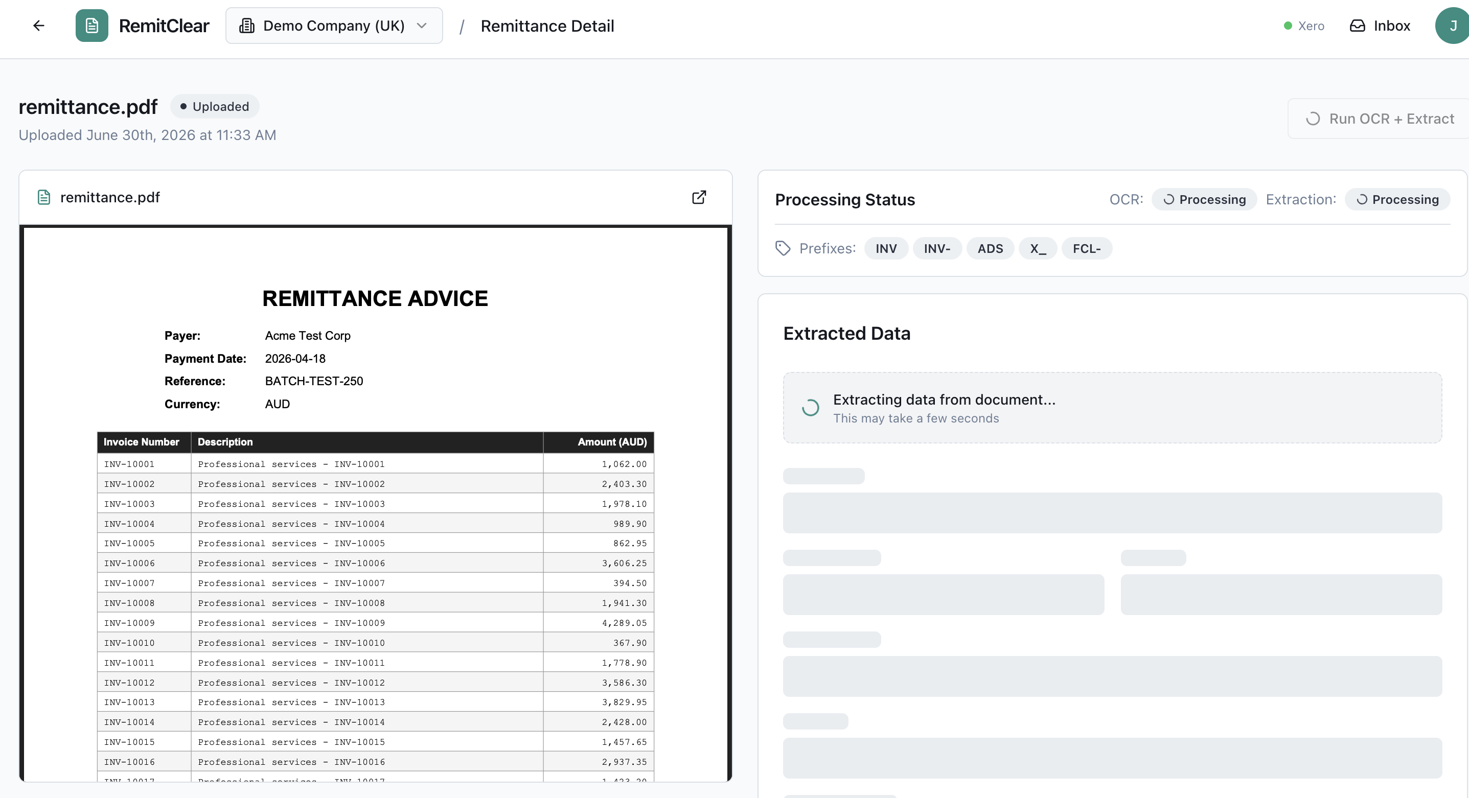Click the REMITTANCE ADVICE title in PDF

pos(375,299)
